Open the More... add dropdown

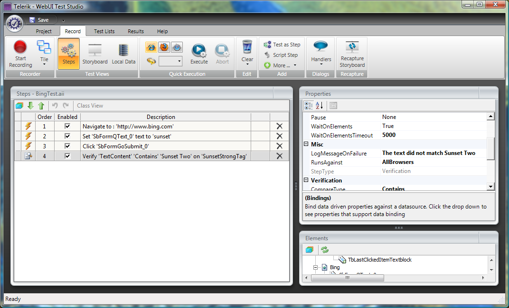pyautogui.click(x=280, y=65)
